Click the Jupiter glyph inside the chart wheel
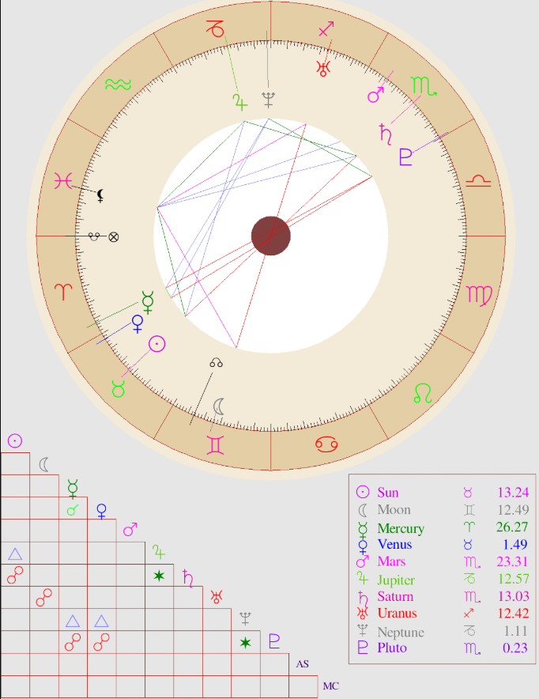 240,102
